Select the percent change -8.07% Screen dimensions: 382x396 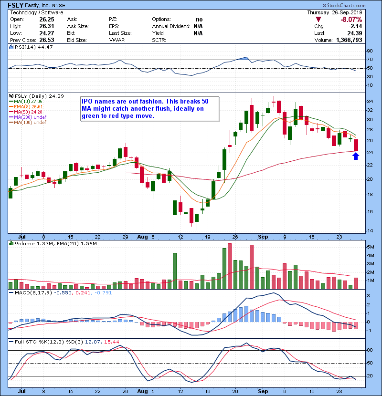point(351,20)
